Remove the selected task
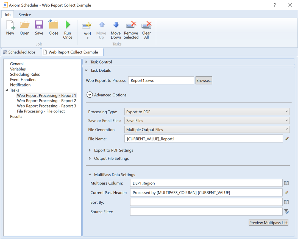The image size is (298, 239). click(131, 27)
